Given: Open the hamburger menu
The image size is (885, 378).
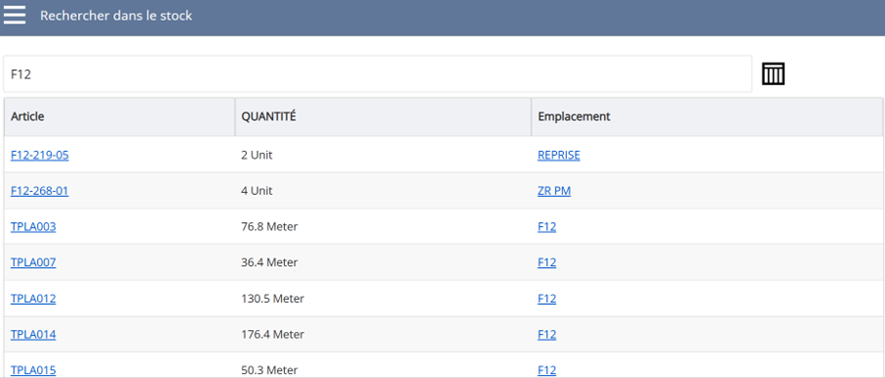Looking at the screenshot, I should point(15,15).
